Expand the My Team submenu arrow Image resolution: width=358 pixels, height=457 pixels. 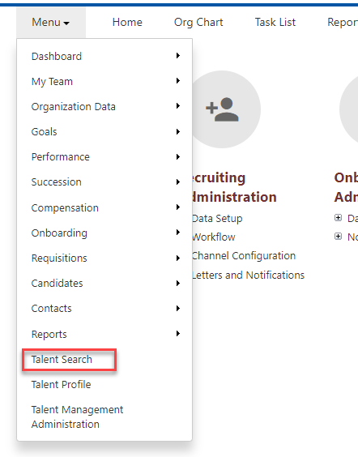point(178,81)
